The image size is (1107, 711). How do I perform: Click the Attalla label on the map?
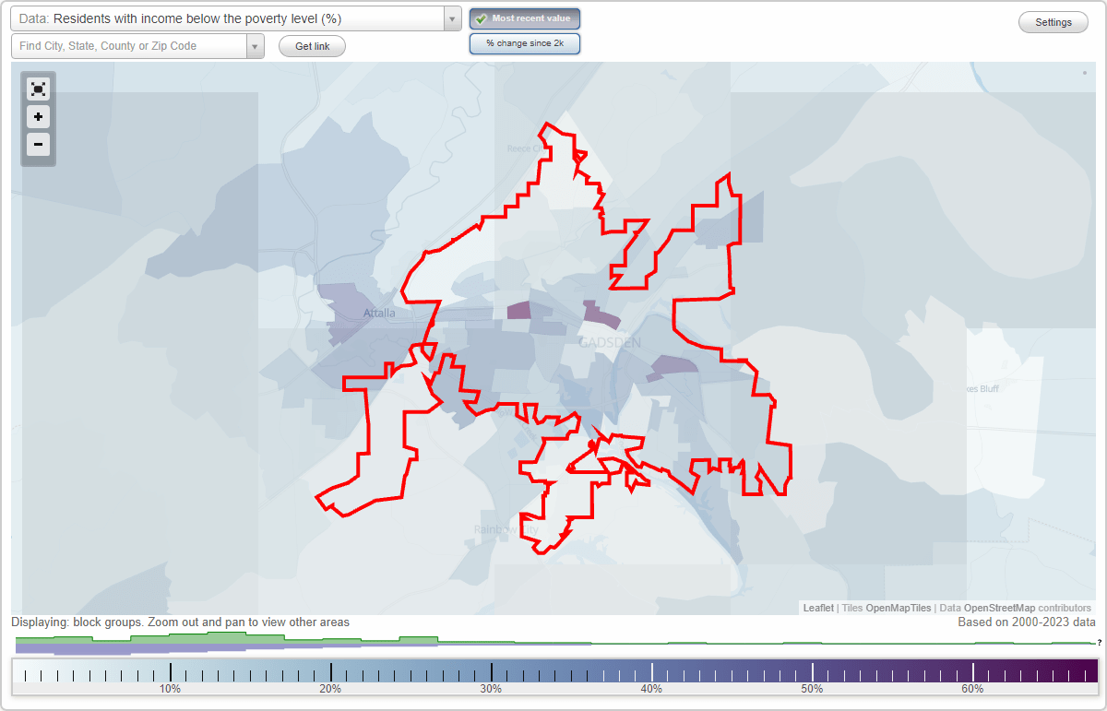click(x=379, y=314)
